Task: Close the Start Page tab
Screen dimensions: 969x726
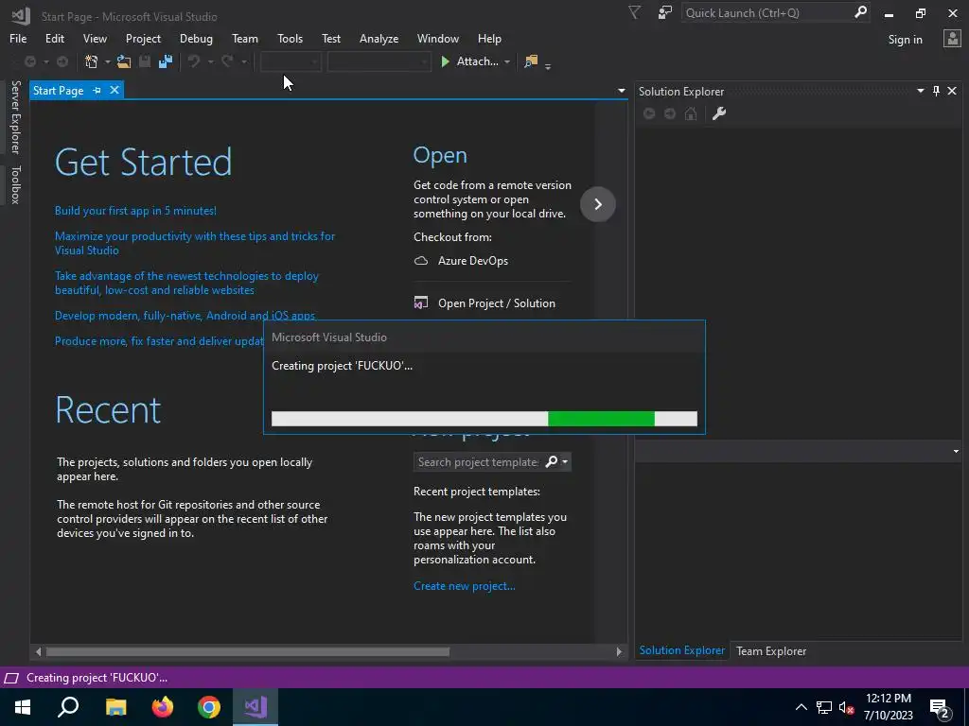Action: [x=115, y=90]
